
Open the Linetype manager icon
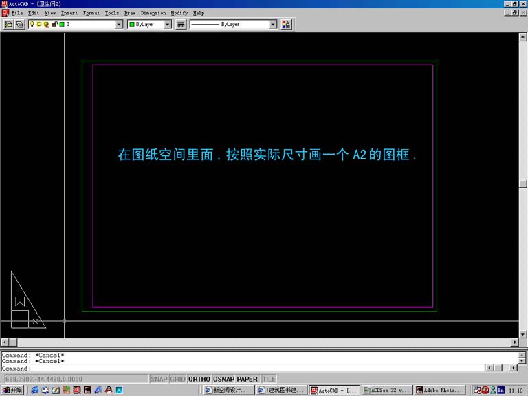click(181, 24)
